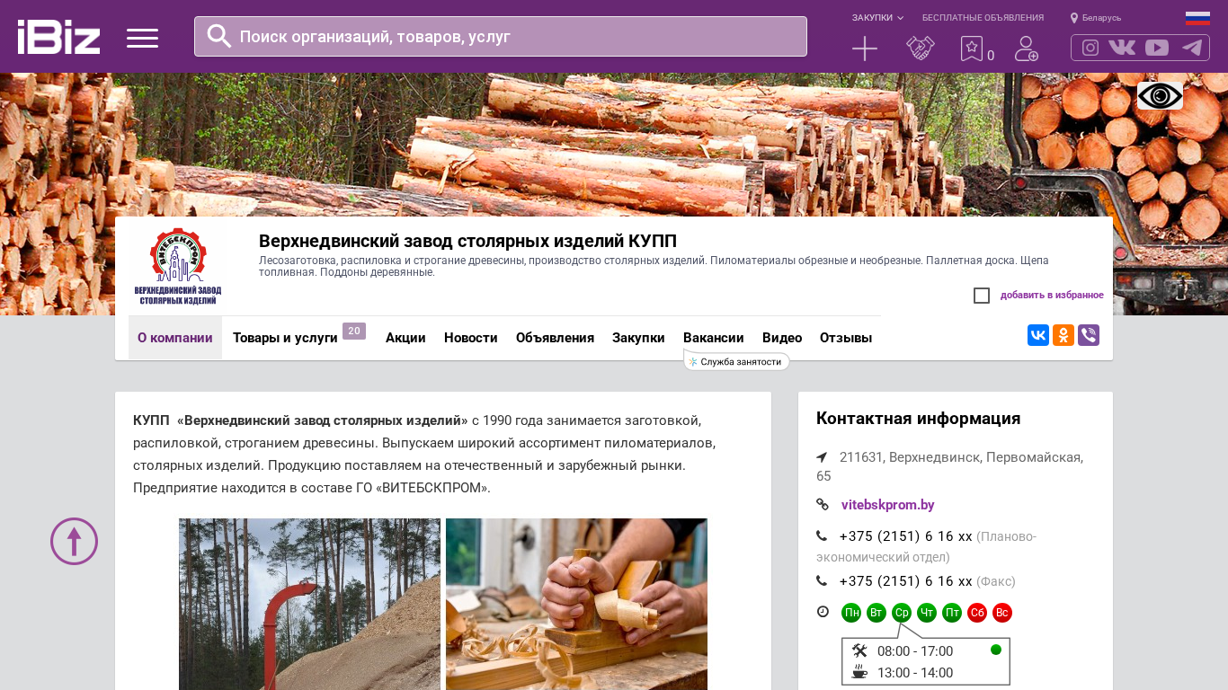Select Friday (Пт) in schedule
The height and width of the screenshot is (690, 1228).
(952, 613)
